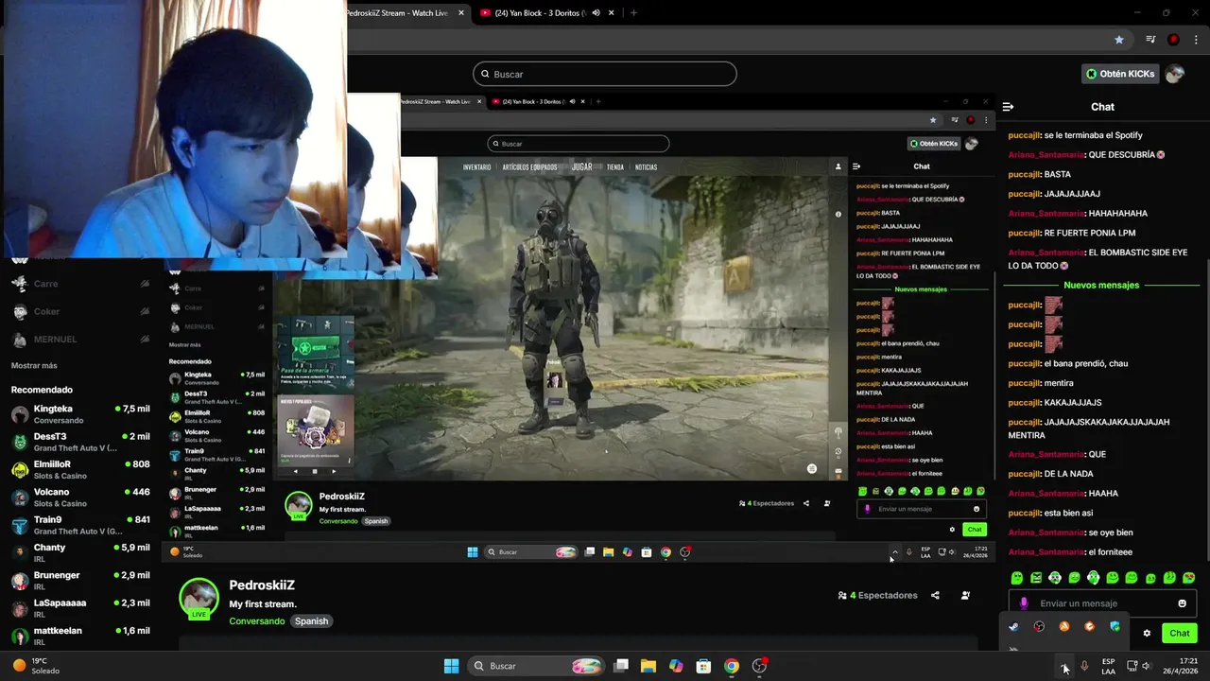Open recommended channel Kingteka
1210x681 pixels.
pos(80,414)
